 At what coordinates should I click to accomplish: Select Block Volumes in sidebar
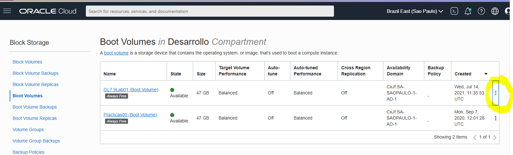pyautogui.click(x=27, y=62)
